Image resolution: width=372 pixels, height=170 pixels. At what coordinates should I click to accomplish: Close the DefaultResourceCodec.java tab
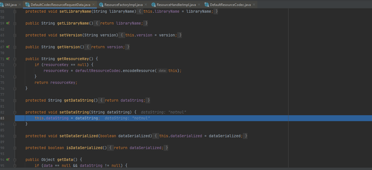[x=254, y=5]
